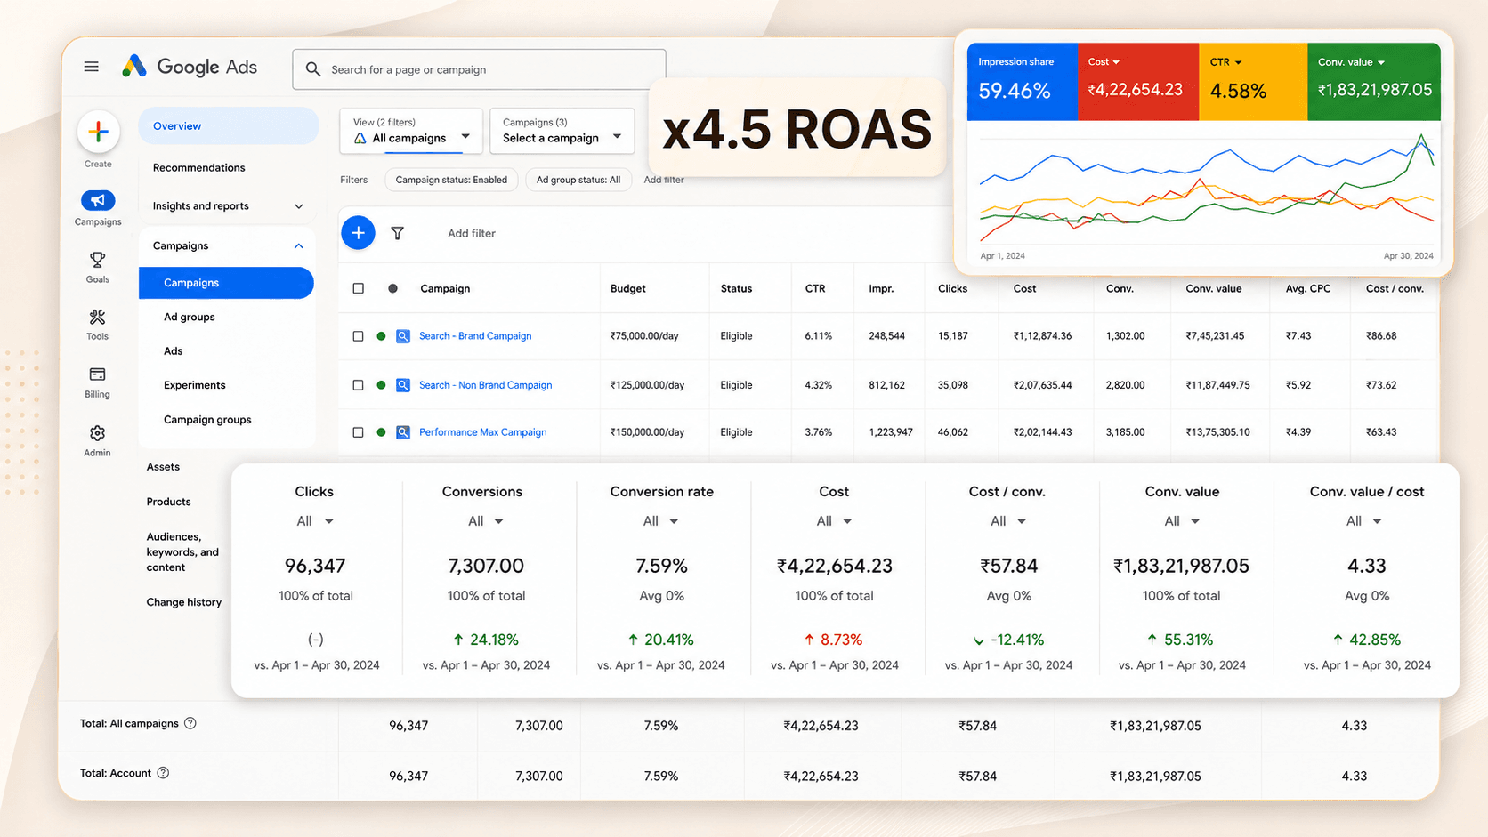Select the blue Impression share tile
1488x837 pixels.
click(1023, 82)
